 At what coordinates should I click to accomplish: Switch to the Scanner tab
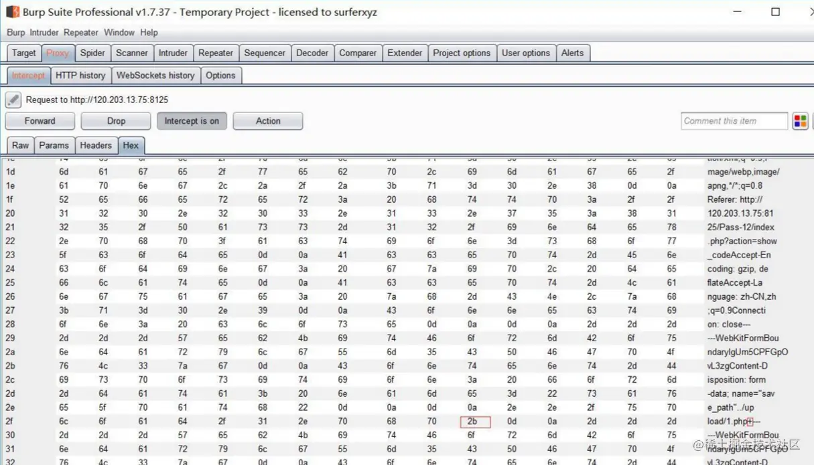(132, 53)
